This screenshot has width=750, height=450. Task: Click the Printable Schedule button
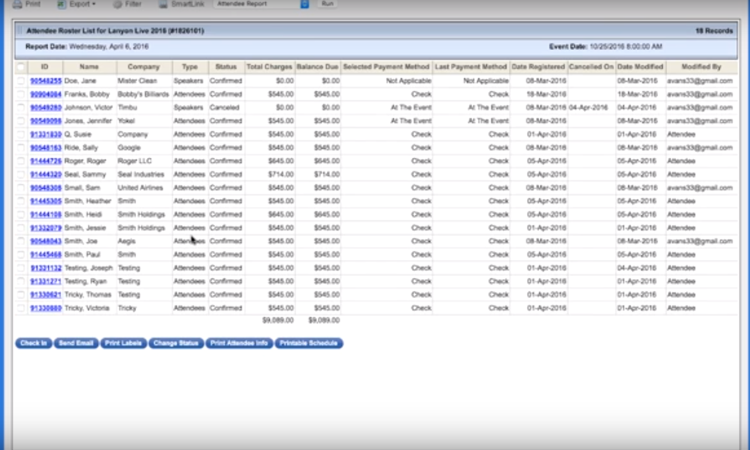click(308, 343)
